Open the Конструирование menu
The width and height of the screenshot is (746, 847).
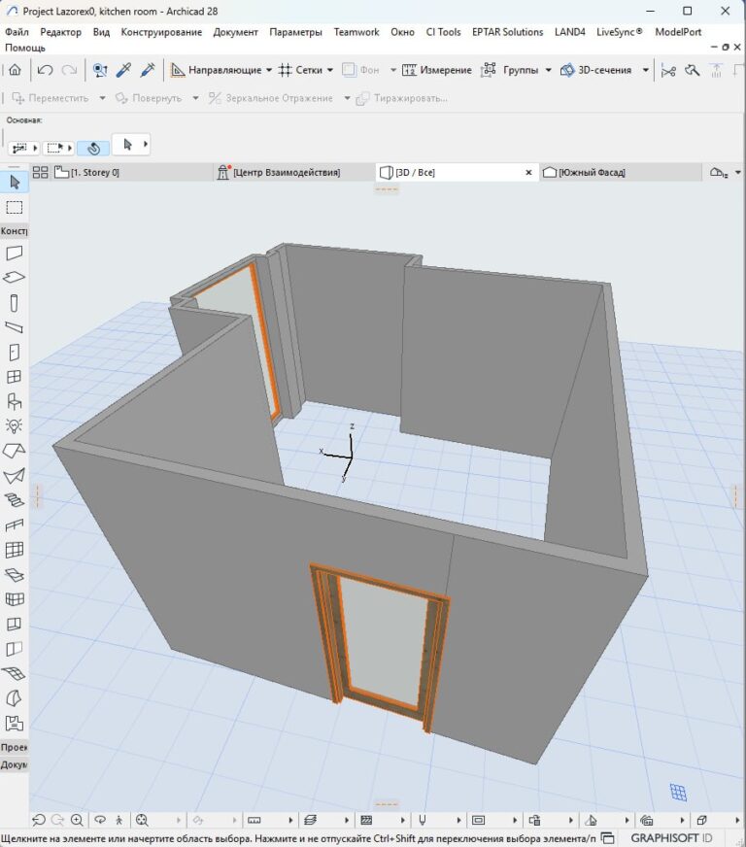[x=161, y=32]
